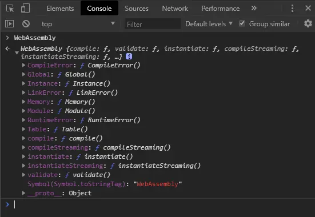Expand the instantiateStreaming function entry
The height and width of the screenshot is (217, 315).
pyautogui.click(x=23, y=166)
